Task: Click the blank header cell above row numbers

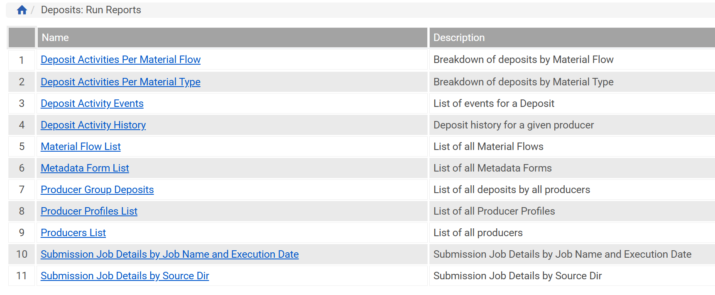Action: pos(22,38)
